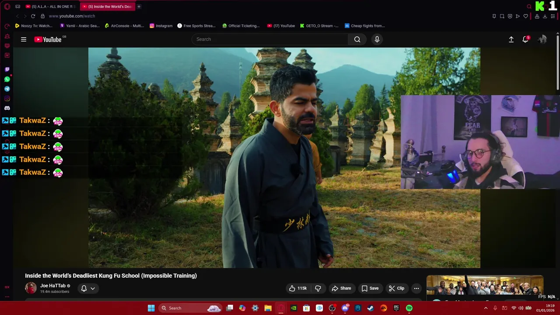Click Joe HaTTab channel avatar
This screenshot has height=315, width=560.
(x=31, y=288)
